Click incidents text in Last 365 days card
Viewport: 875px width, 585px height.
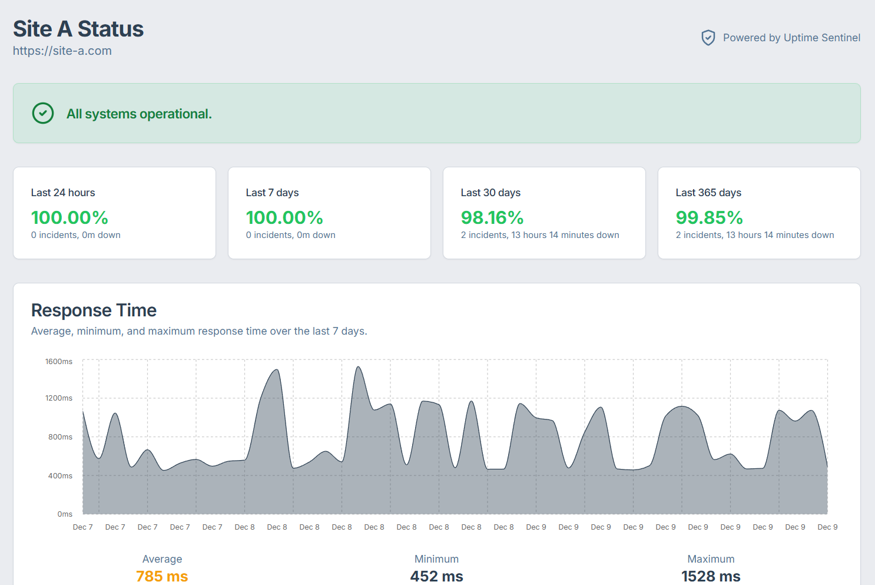click(755, 235)
